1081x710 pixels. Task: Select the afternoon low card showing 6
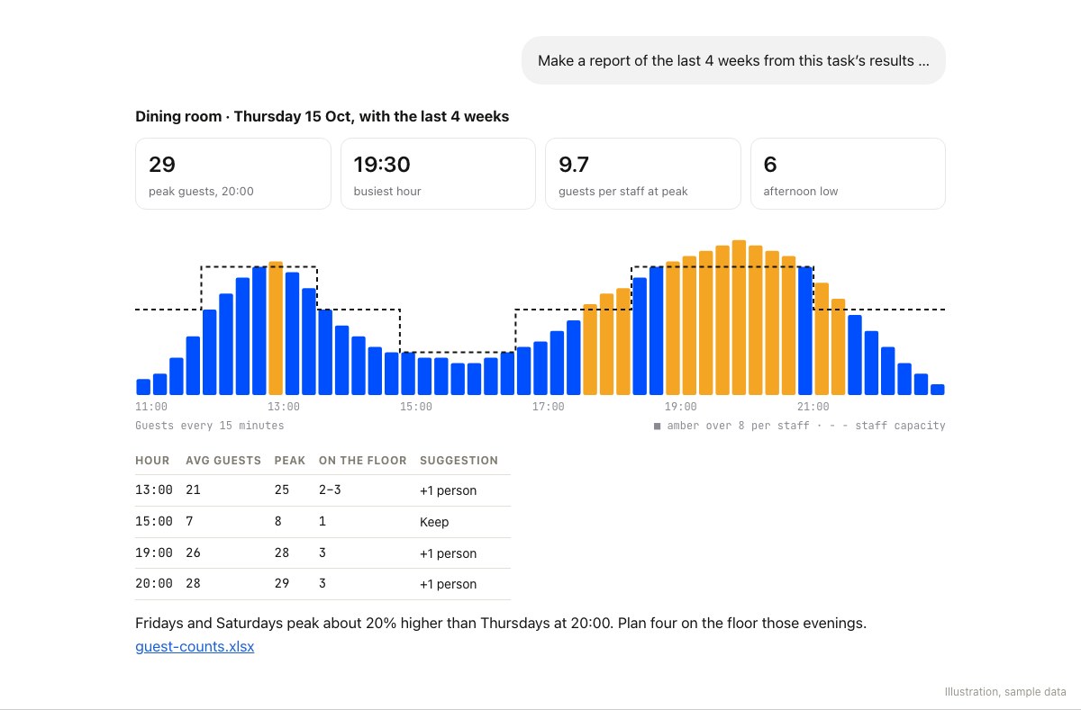848,174
